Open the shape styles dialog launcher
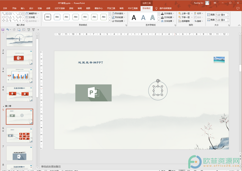Screen dimensions: 242x171 [x=126, y=25]
